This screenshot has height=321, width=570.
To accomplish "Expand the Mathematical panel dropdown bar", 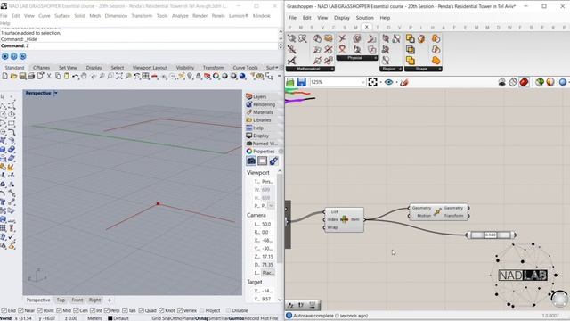I will [310, 69].
